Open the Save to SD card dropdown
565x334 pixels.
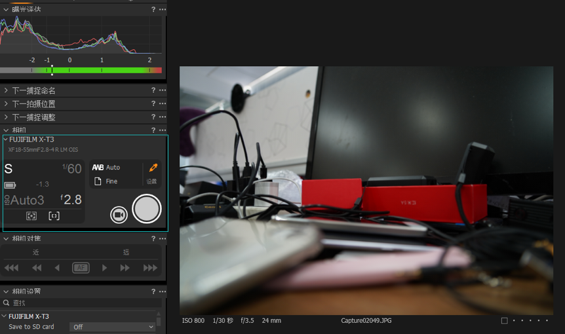113,327
